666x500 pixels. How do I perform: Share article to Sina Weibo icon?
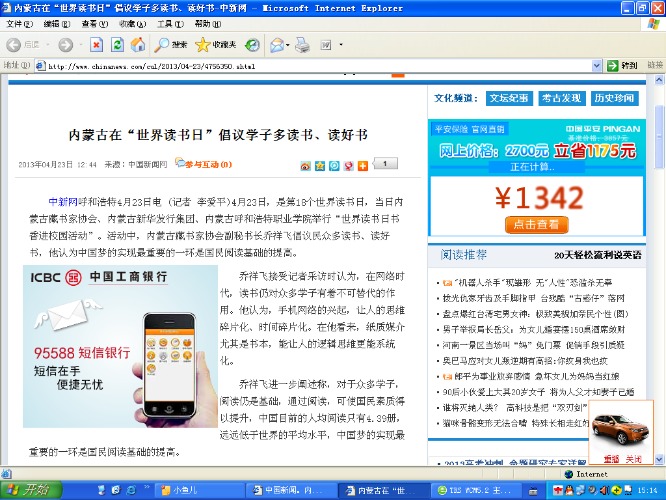tap(306, 166)
